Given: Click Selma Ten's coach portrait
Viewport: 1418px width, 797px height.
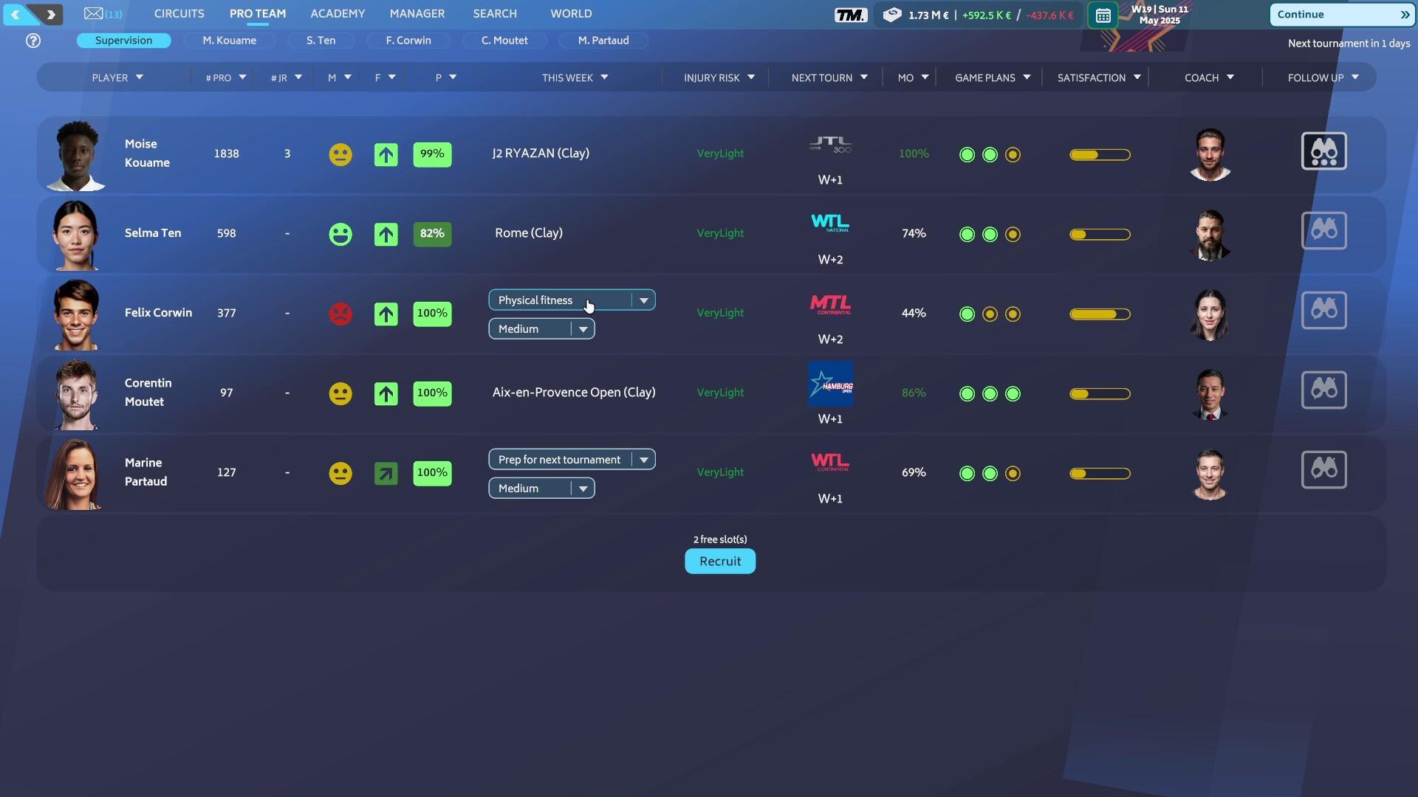Looking at the screenshot, I should click(x=1210, y=235).
